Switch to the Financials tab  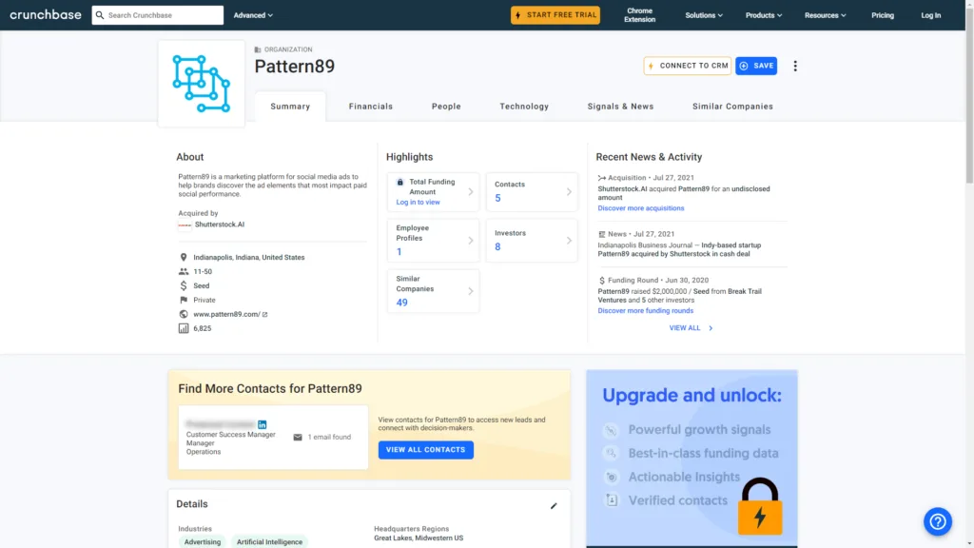(x=371, y=107)
